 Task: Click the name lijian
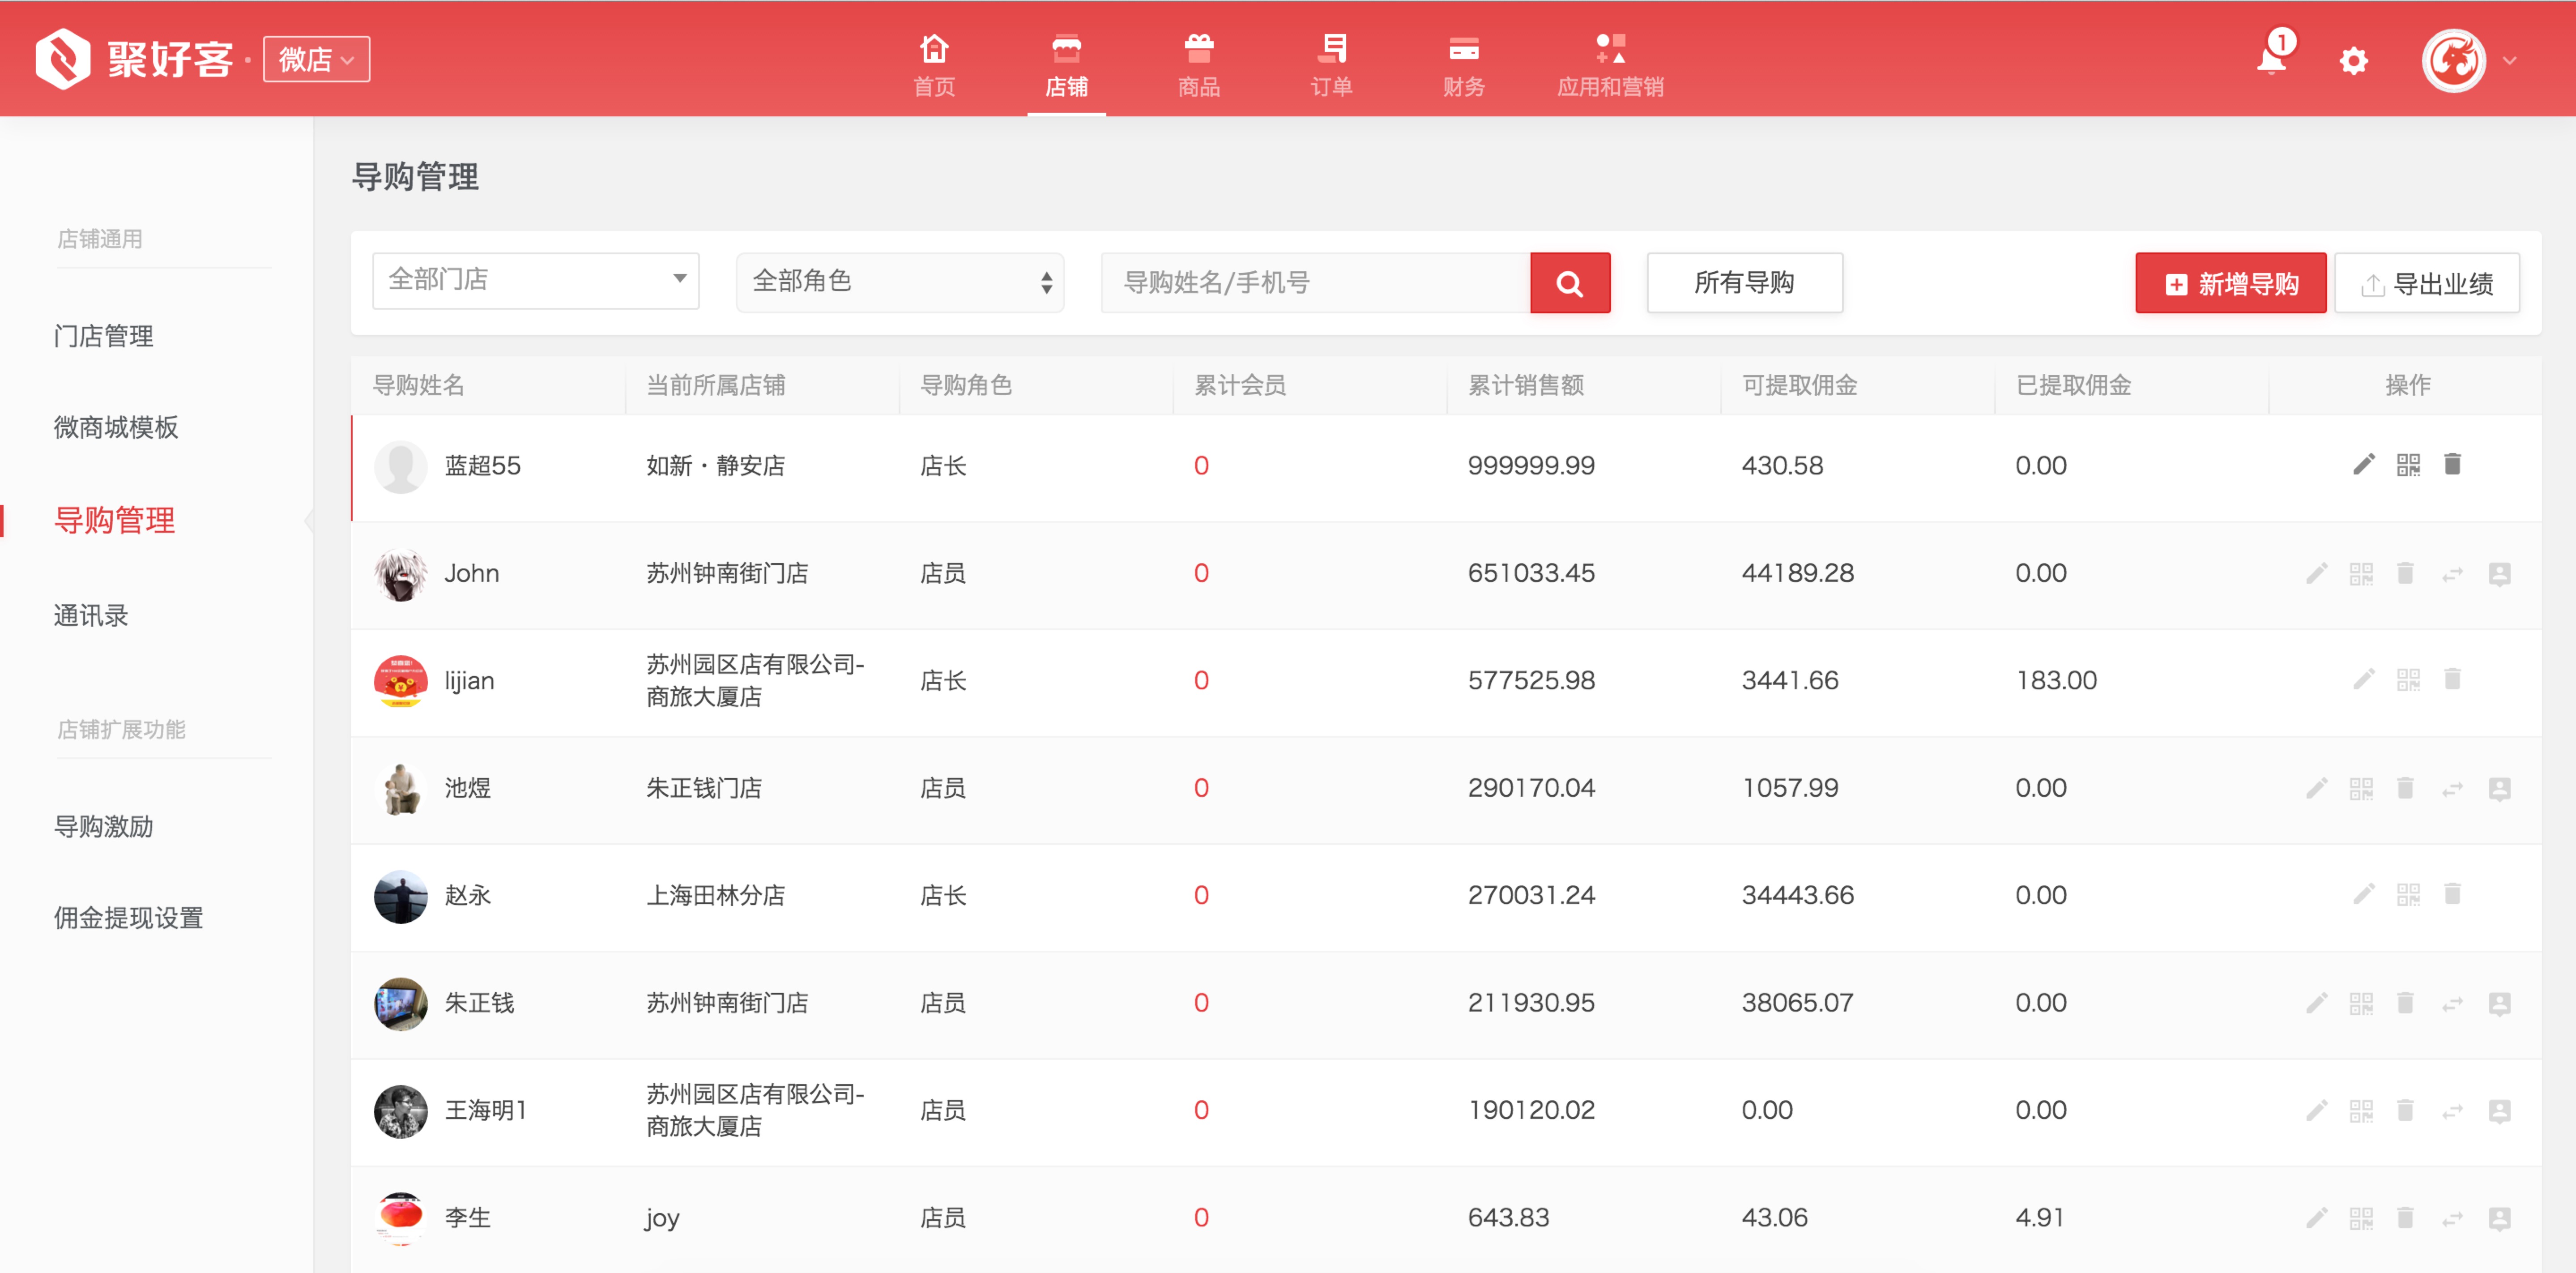469,681
